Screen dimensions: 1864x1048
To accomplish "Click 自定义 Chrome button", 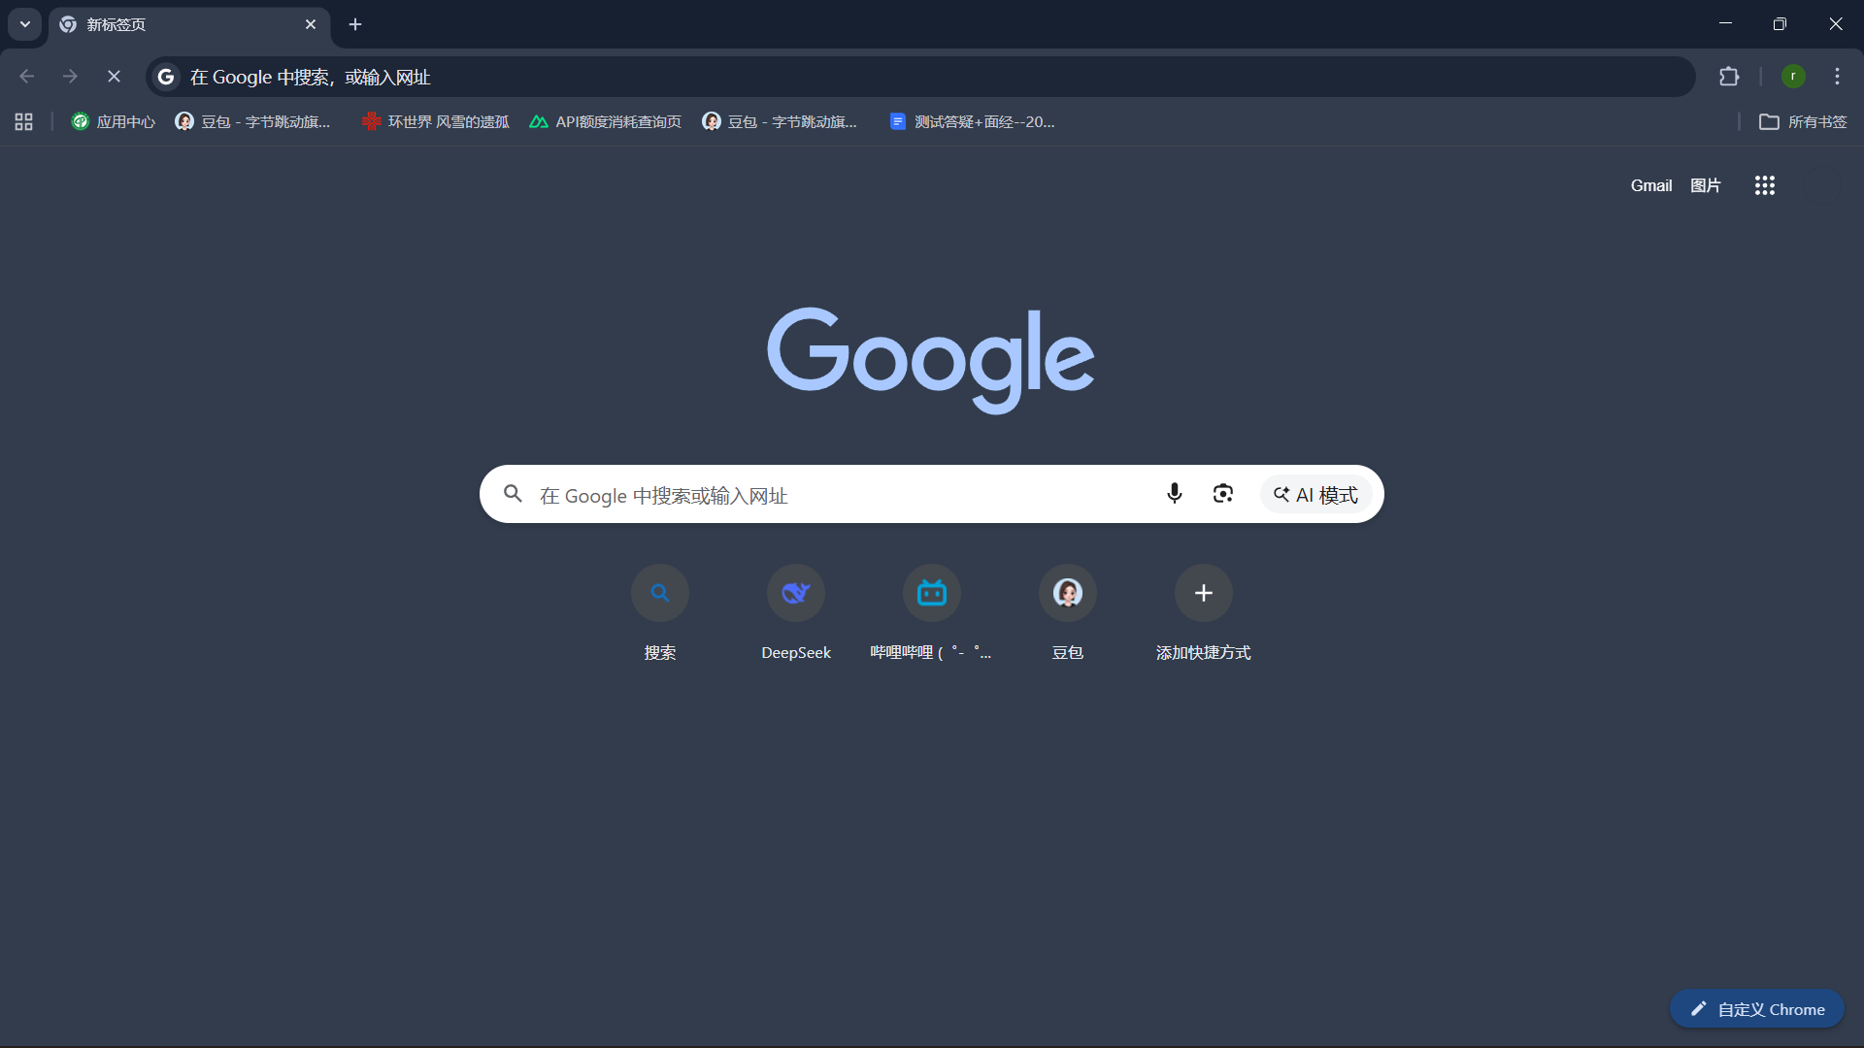I will (1756, 1009).
